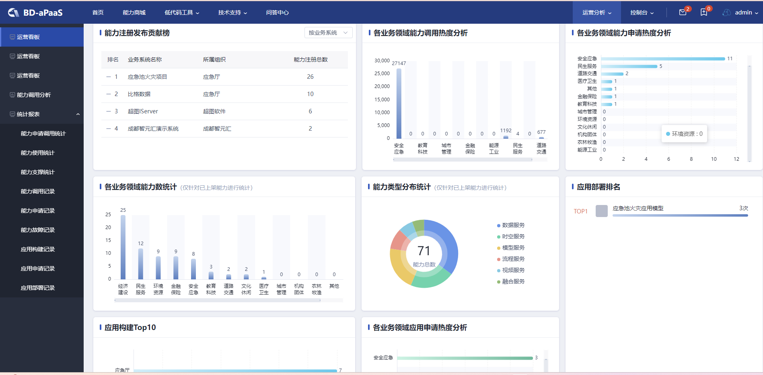Click the 比格数据 table row

pos(224,94)
